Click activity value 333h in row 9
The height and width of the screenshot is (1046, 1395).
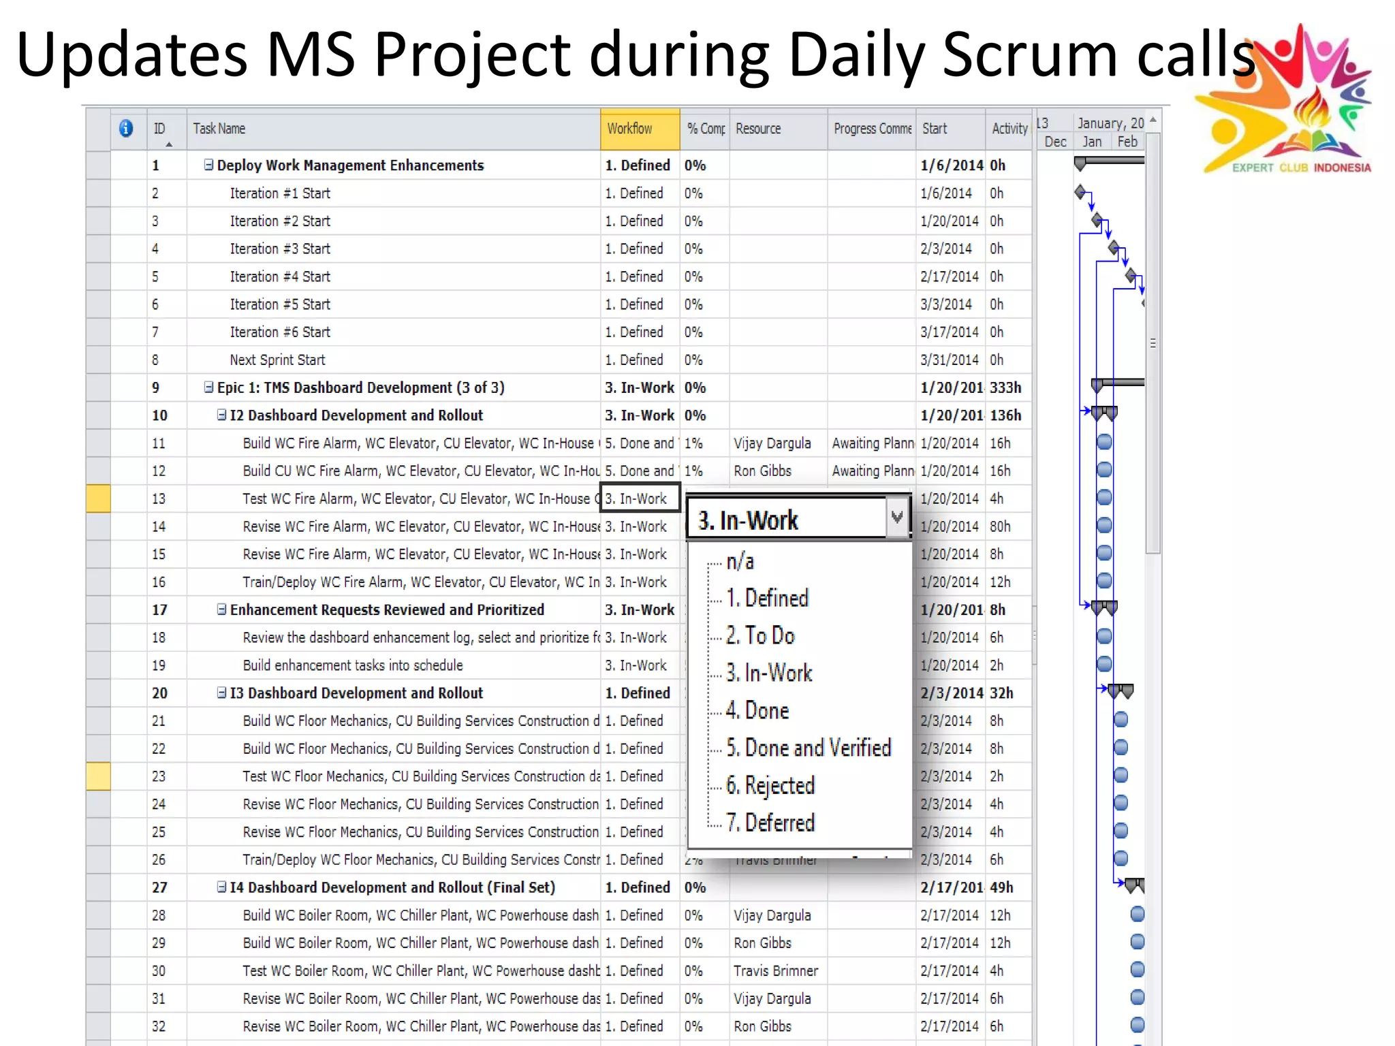tap(1005, 387)
